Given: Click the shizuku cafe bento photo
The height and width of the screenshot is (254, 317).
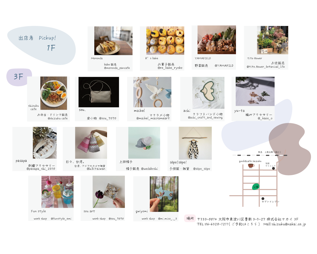Looking at the screenshot, I should 54,93.
